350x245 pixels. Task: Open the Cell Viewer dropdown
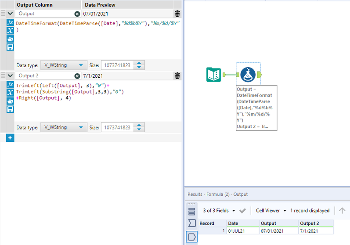coord(271,210)
